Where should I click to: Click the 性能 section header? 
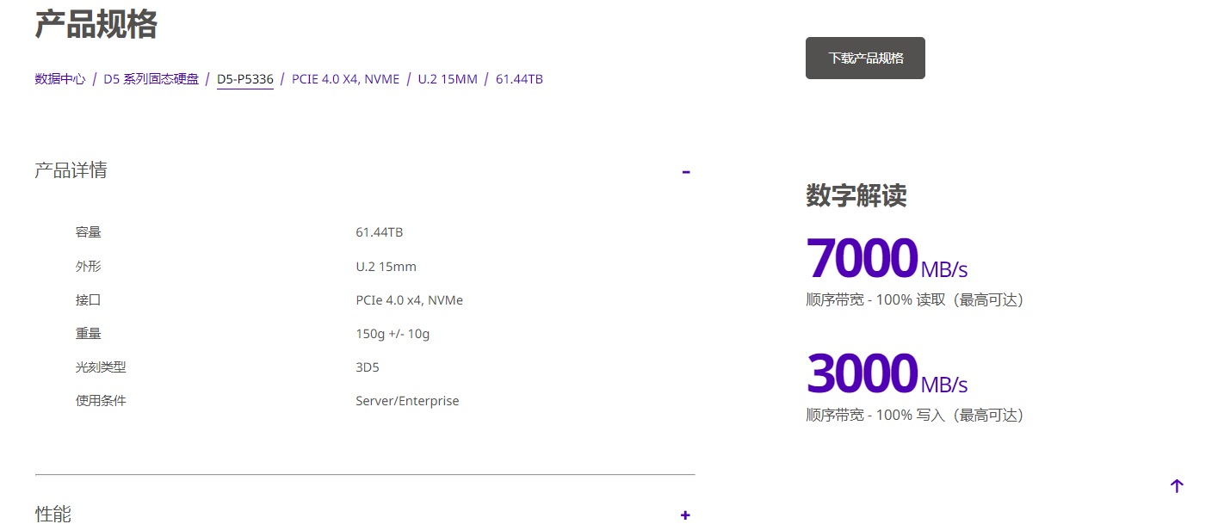point(53,513)
